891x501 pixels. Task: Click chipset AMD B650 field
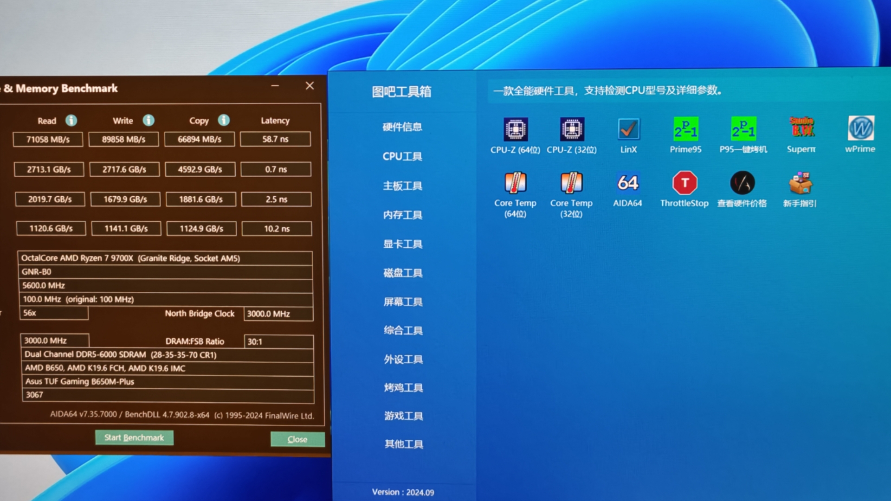click(x=168, y=368)
